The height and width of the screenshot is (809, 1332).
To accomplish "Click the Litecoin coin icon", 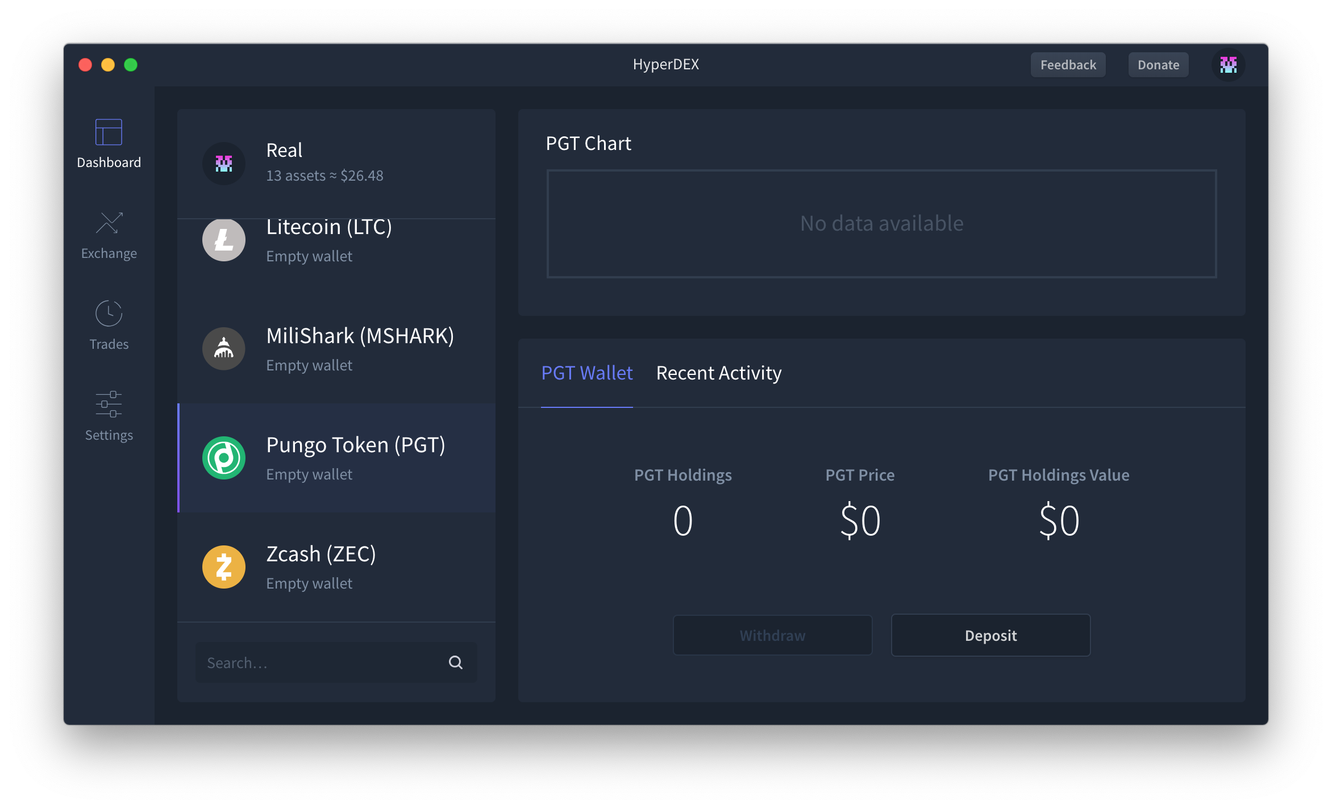I will 224,240.
